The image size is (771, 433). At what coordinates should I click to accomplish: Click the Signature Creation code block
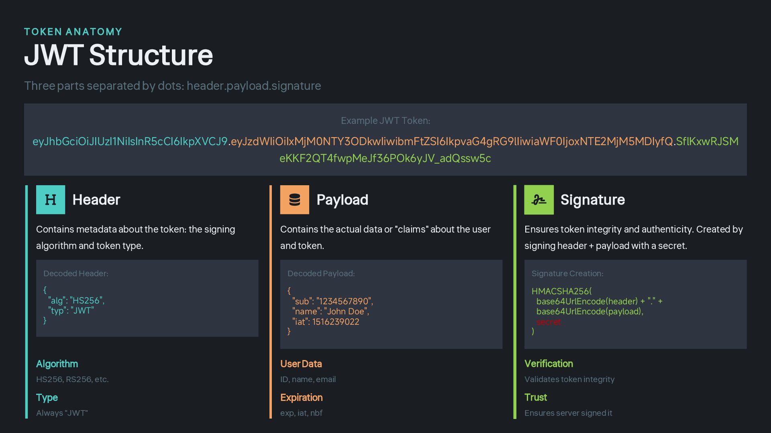pyautogui.click(x=635, y=304)
